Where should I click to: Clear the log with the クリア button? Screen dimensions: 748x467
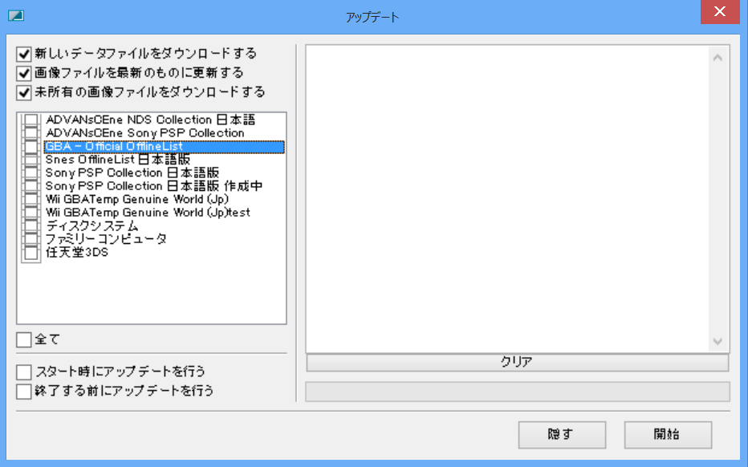[x=516, y=362]
